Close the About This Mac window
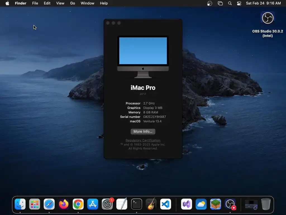The width and height of the screenshot is (286, 215). pos(108,23)
